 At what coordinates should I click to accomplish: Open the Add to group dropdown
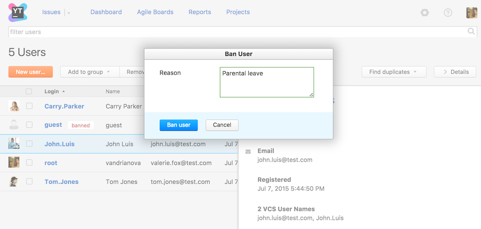pyautogui.click(x=89, y=72)
